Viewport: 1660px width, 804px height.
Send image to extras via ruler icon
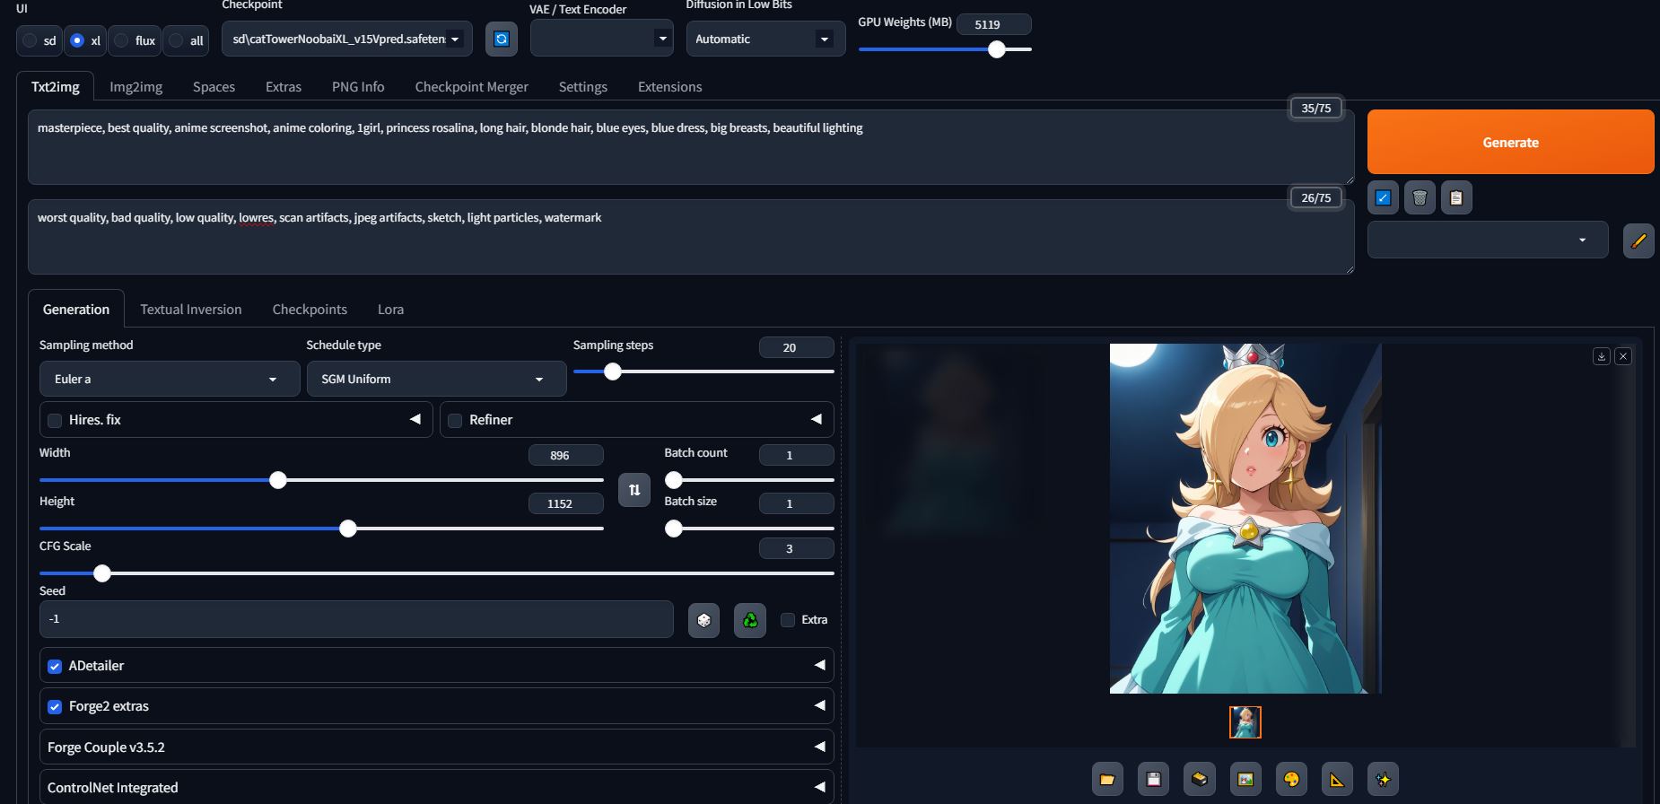[1337, 779]
